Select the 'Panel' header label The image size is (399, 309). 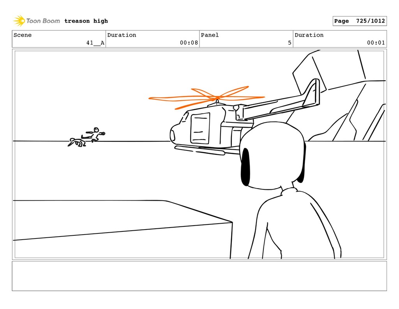(x=210, y=35)
